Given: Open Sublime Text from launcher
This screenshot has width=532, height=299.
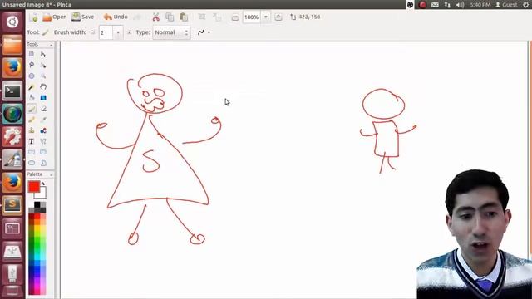Looking at the screenshot, I should click(x=12, y=205).
